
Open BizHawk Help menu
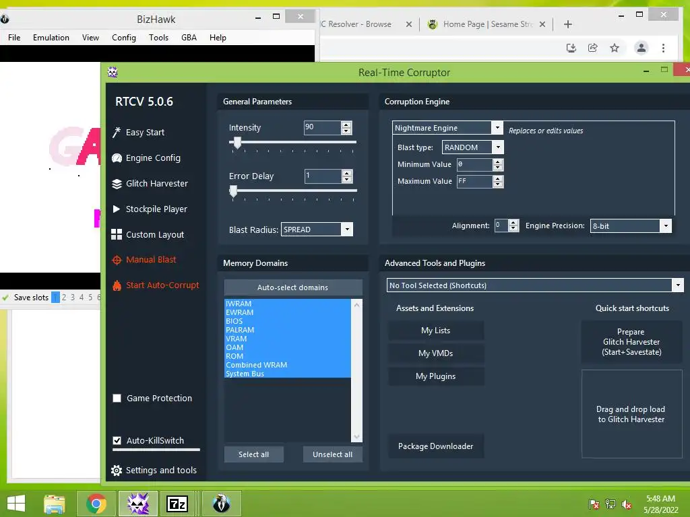(218, 38)
